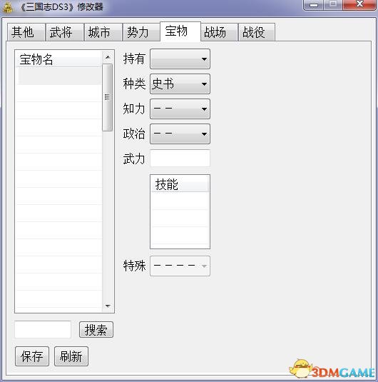The image size is (378, 382).
Task: Click the 保存 button
Action: (32, 356)
